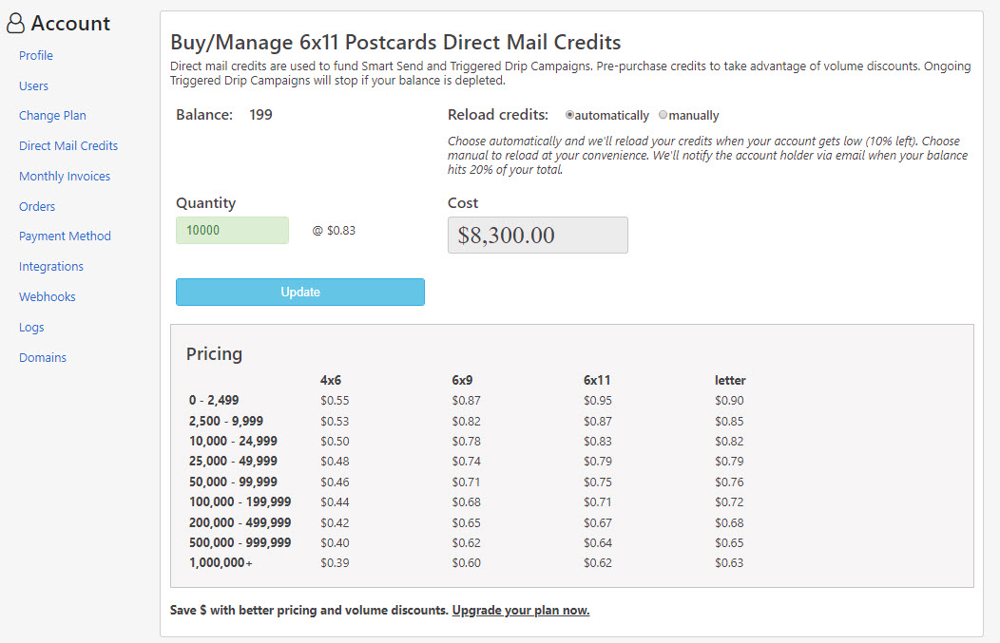1000x643 pixels.
Task: Select the 10,000 - 24,999 row label
Action: pyautogui.click(x=233, y=441)
